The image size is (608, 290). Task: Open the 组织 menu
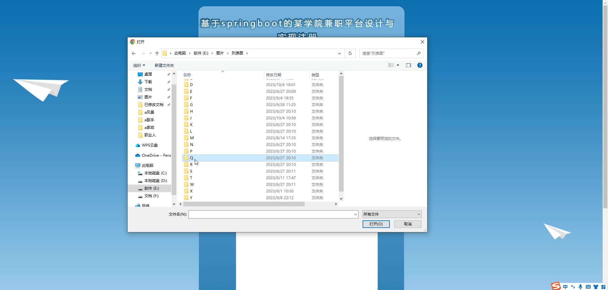click(x=139, y=66)
